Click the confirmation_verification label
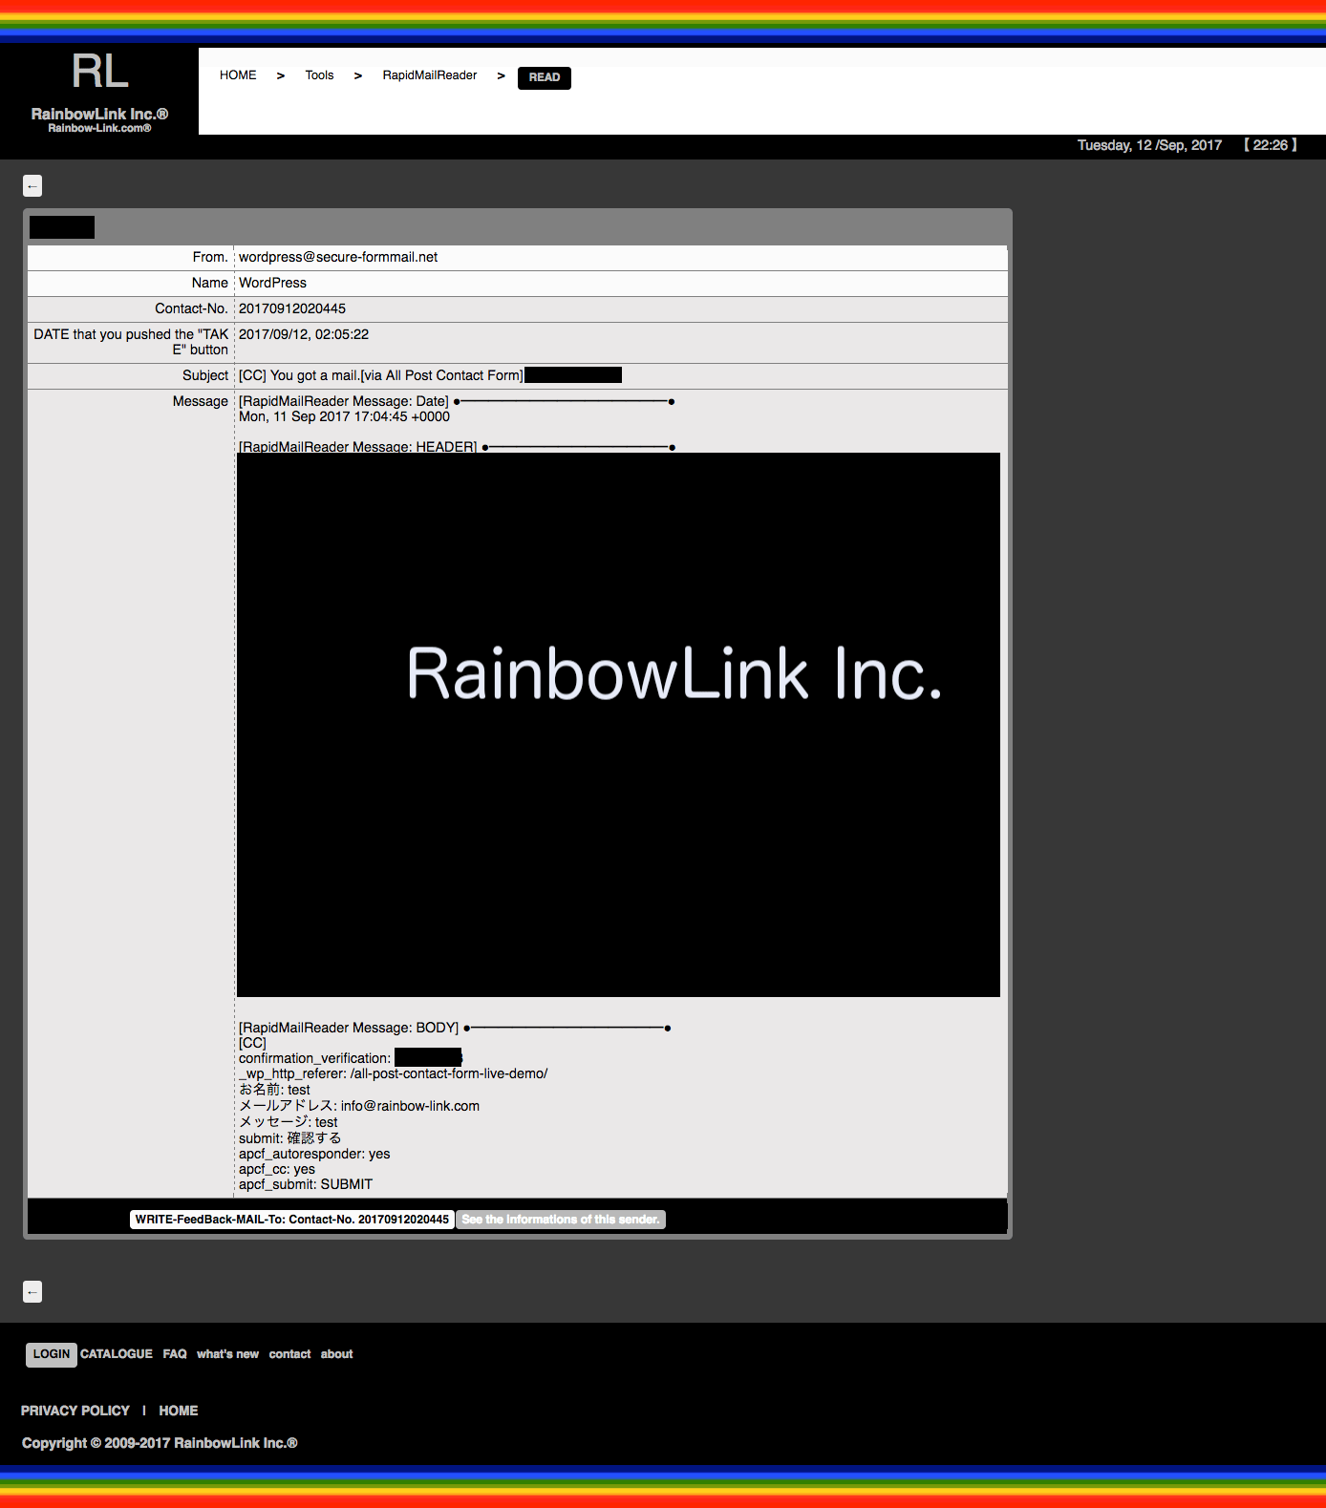 coord(314,1058)
